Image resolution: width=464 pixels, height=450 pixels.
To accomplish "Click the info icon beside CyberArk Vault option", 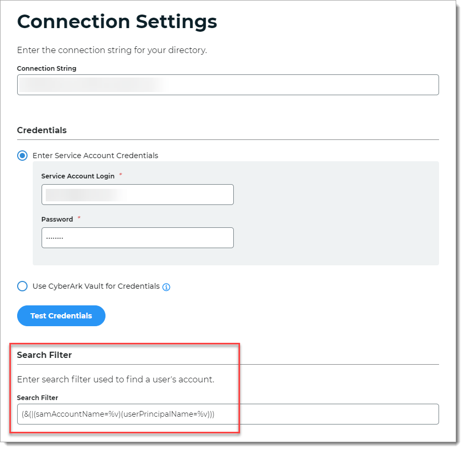I will tap(166, 287).
